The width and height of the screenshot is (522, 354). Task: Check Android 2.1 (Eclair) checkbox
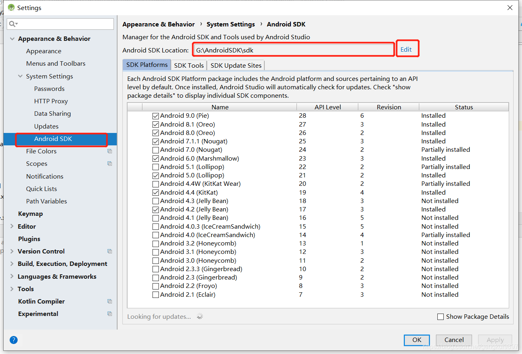156,295
